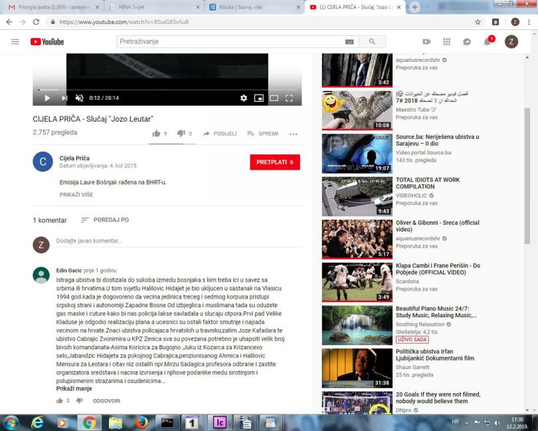Open video player settings gear
This screenshot has height=431, width=538.
point(244,98)
